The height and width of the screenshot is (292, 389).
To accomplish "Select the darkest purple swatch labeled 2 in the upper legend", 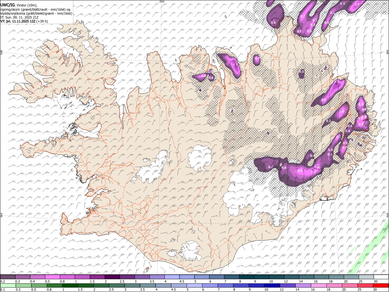I will coord(112,277).
